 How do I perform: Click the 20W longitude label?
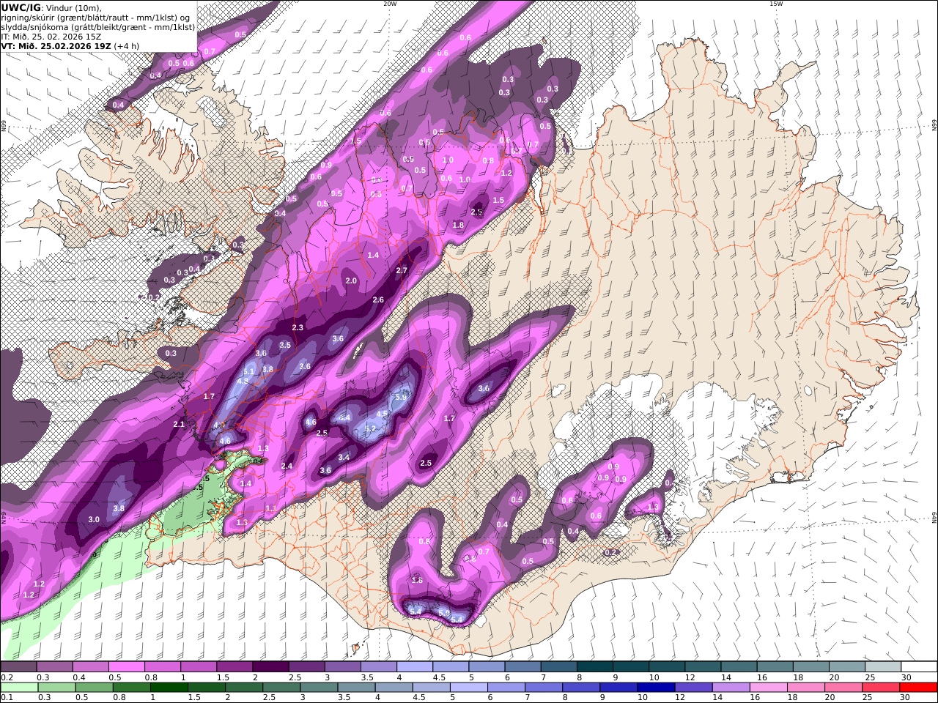[390, 4]
